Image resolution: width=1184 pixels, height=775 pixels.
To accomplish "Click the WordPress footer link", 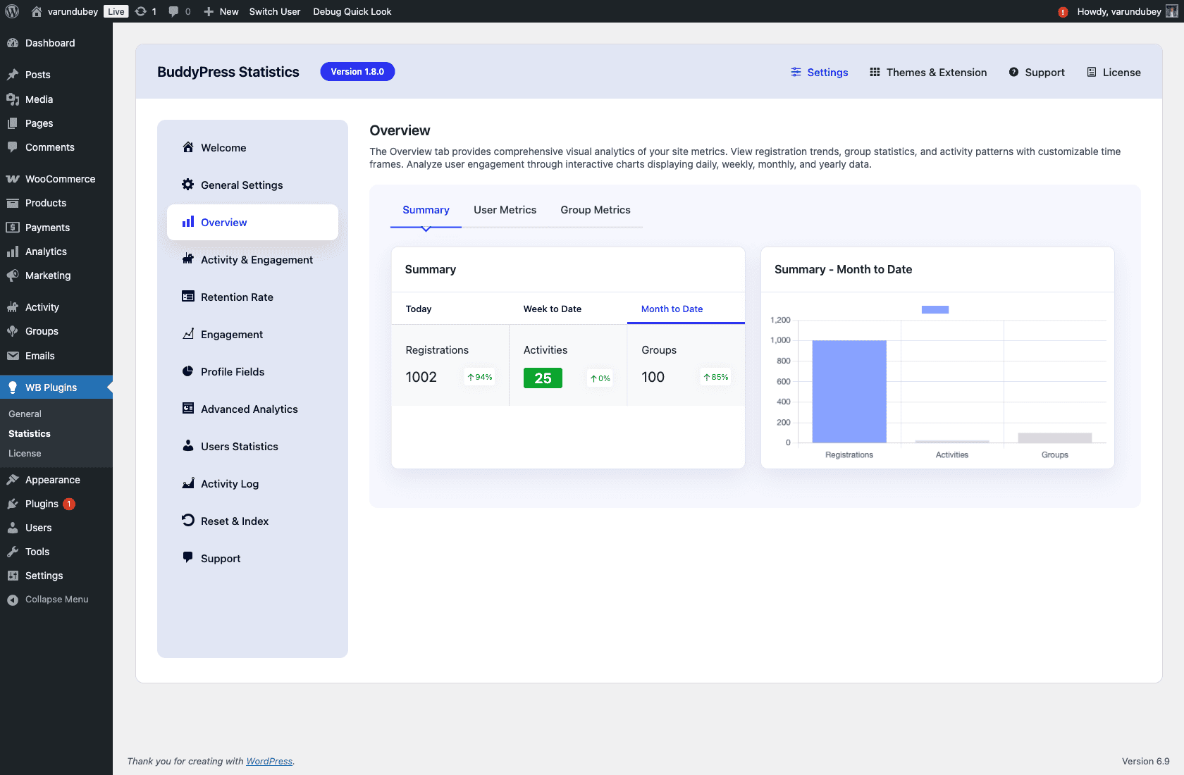I will point(269,761).
